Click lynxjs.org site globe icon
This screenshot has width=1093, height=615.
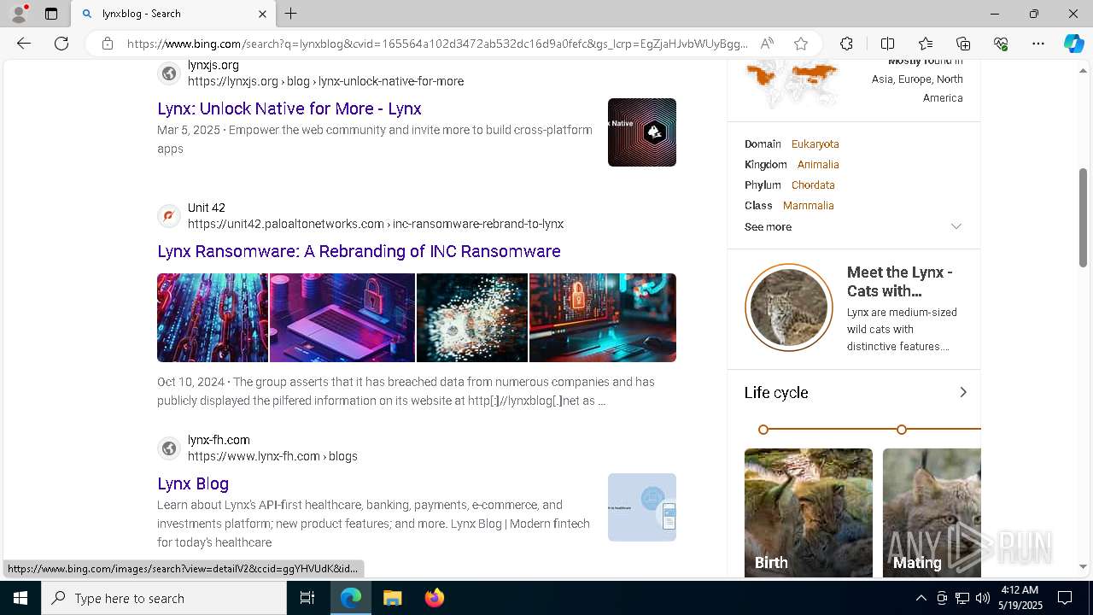(169, 73)
